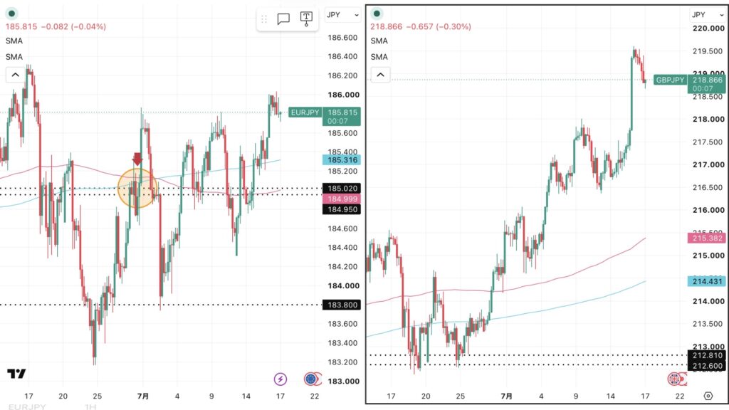Image resolution: width=729 pixels, height=410 pixels.
Task: Collapse indicator legend on EURJPY chart
Action: tap(16, 74)
